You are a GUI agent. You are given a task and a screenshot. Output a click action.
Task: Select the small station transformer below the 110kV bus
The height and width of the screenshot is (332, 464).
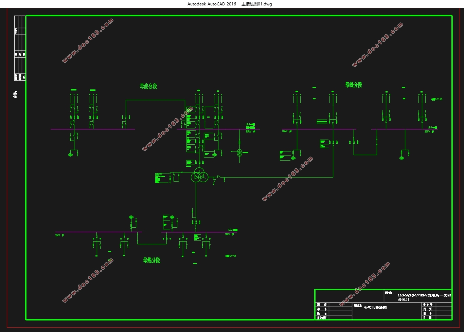click(x=239, y=152)
